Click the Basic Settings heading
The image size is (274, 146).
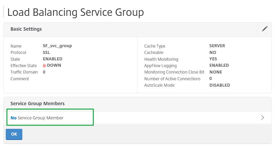pos(26,29)
